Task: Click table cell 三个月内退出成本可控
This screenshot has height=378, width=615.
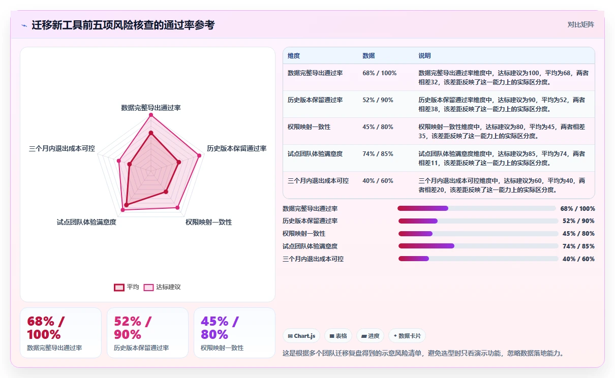Action: click(x=318, y=181)
